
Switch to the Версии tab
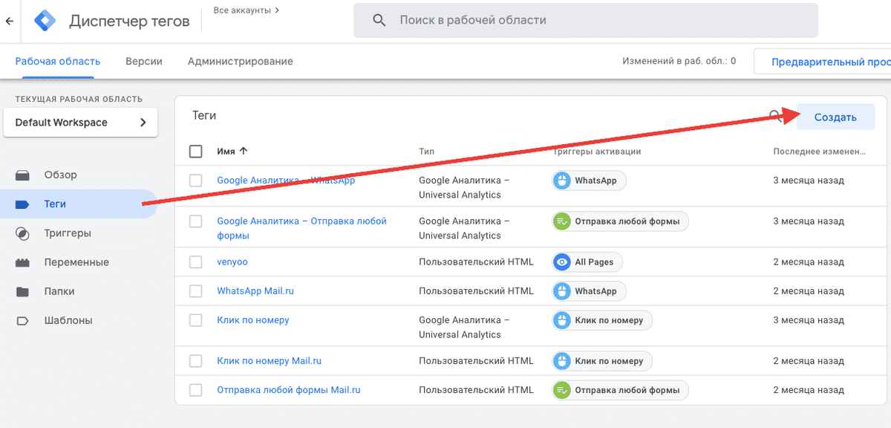coord(143,60)
